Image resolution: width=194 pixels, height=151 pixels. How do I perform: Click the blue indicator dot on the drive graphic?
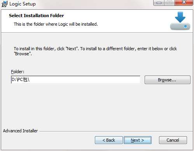185,26
